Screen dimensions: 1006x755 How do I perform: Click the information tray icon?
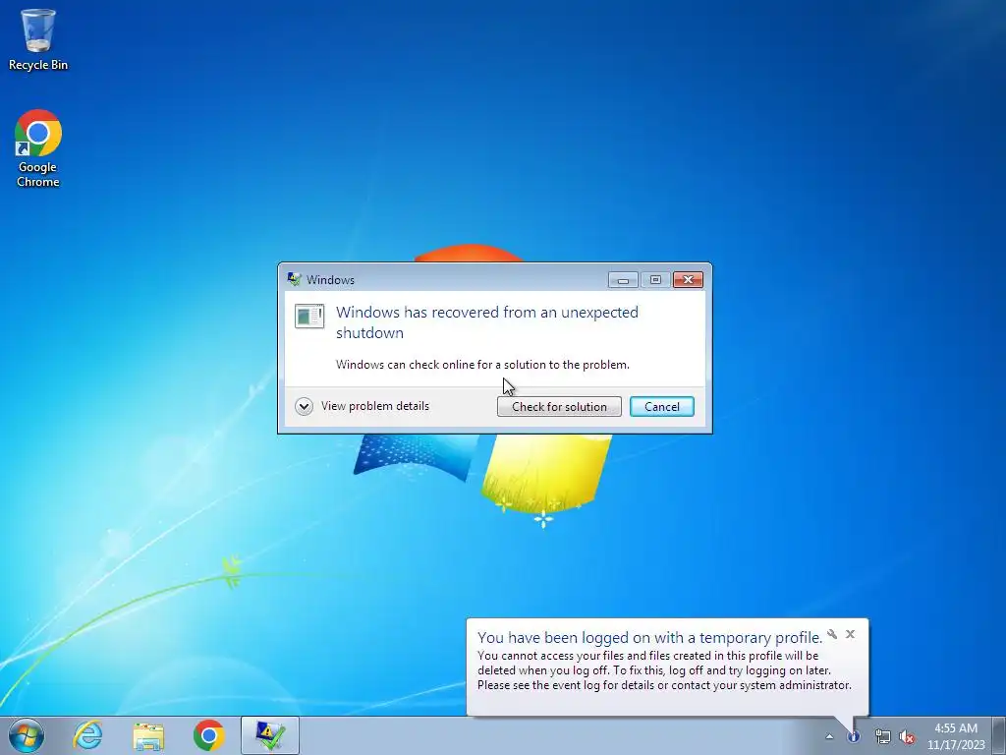coord(854,737)
